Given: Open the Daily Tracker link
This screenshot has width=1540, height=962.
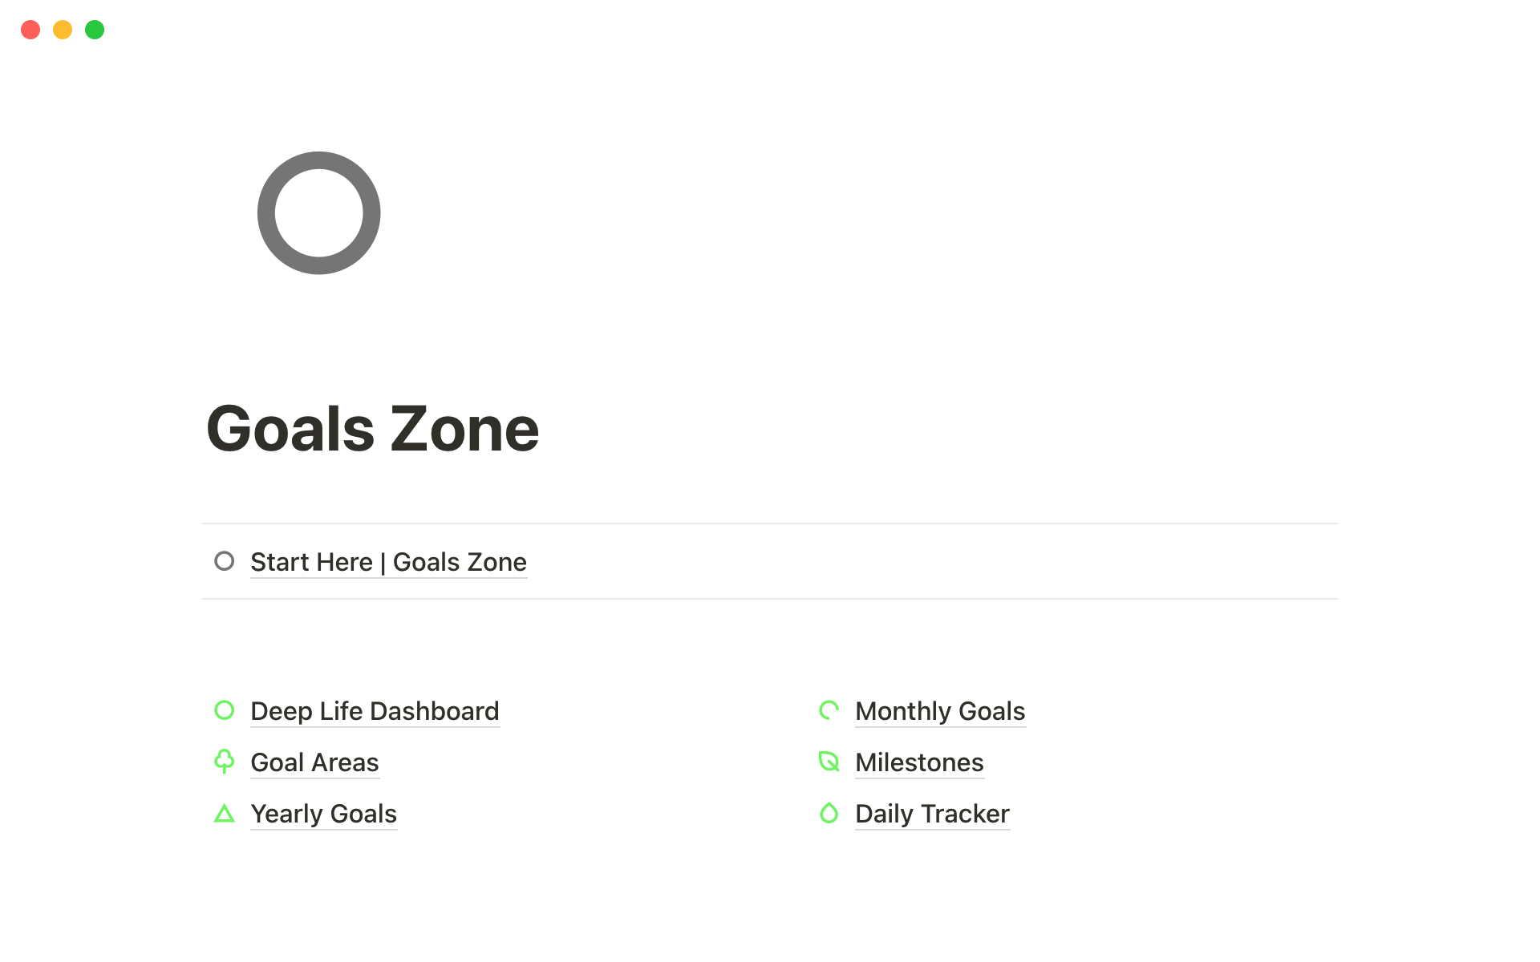Looking at the screenshot, I should [x=932, y=814].
